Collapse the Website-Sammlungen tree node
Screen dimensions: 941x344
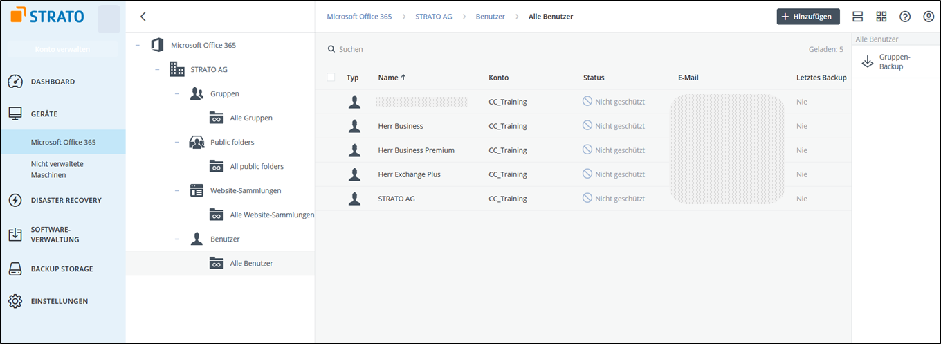point(178,190)
